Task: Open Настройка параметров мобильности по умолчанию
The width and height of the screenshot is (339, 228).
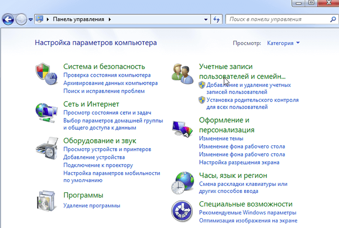Action: coord(112,177)
